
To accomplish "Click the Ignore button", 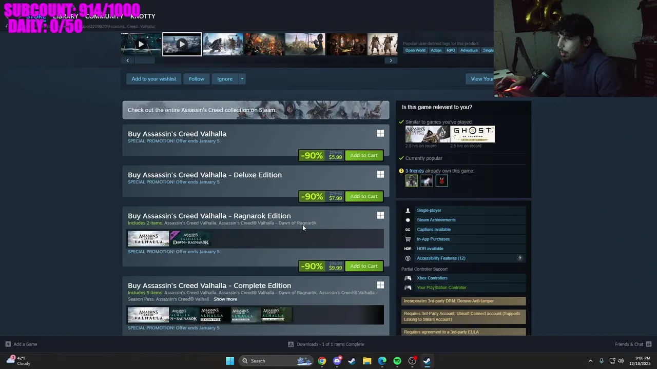I will pos(225,79).
